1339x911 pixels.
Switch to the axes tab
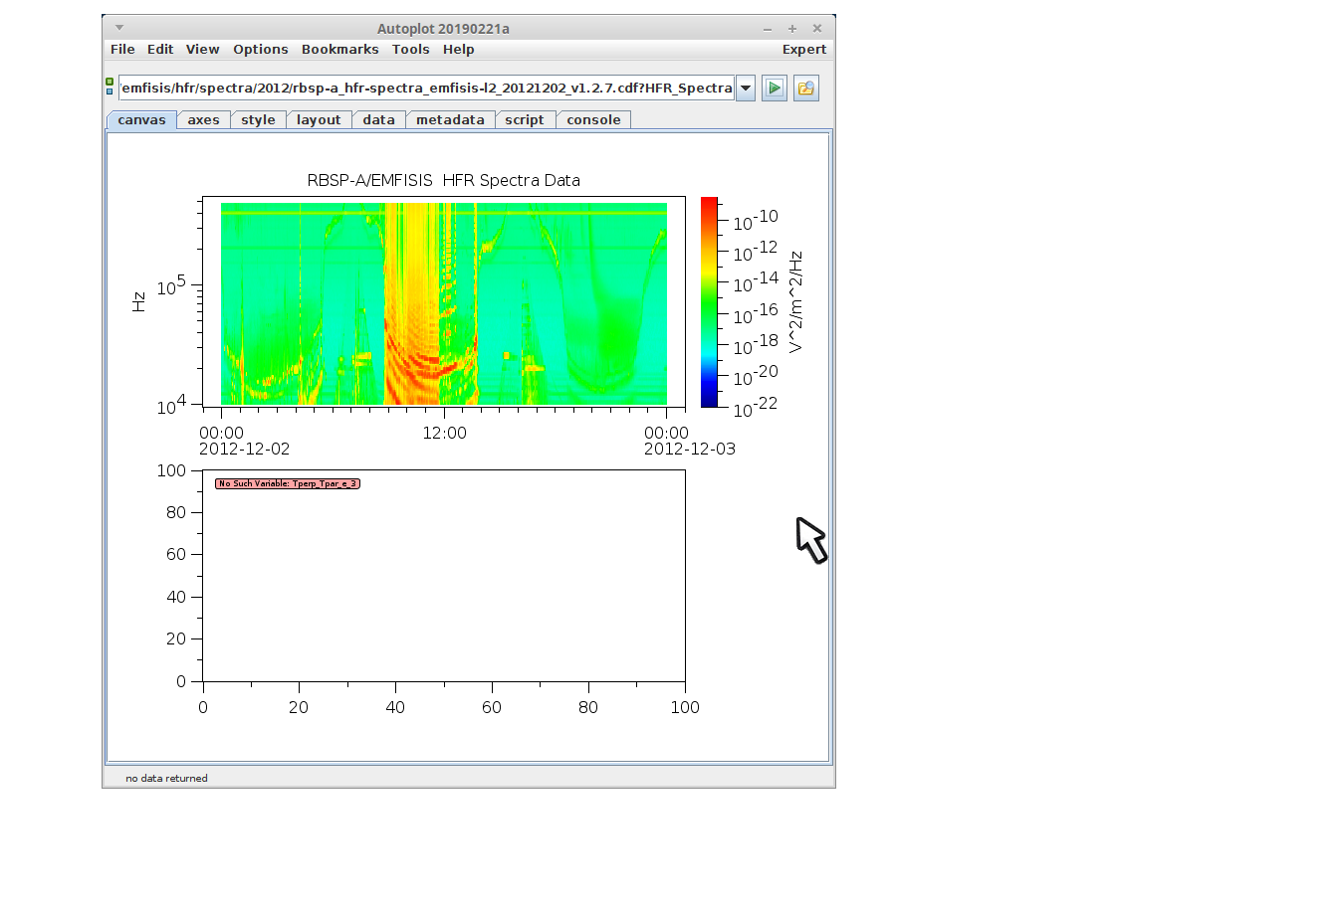(x=203, y=120)
